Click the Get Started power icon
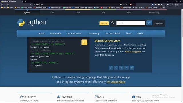Viewport: 183px width, 103px height. (x=21, y=97)
